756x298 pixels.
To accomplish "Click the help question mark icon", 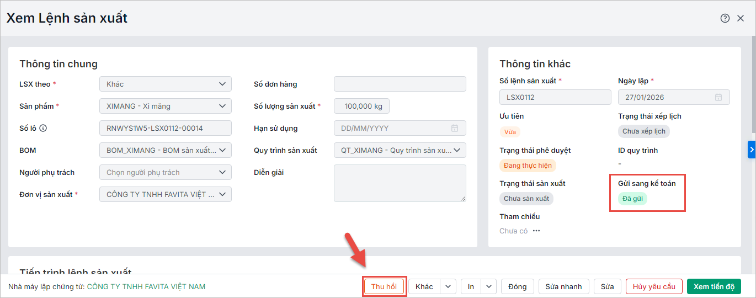I will point(725,18).
